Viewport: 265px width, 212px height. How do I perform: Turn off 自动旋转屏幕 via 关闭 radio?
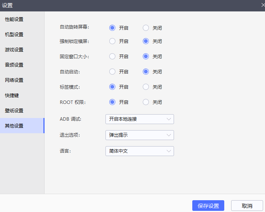[146, 28]
